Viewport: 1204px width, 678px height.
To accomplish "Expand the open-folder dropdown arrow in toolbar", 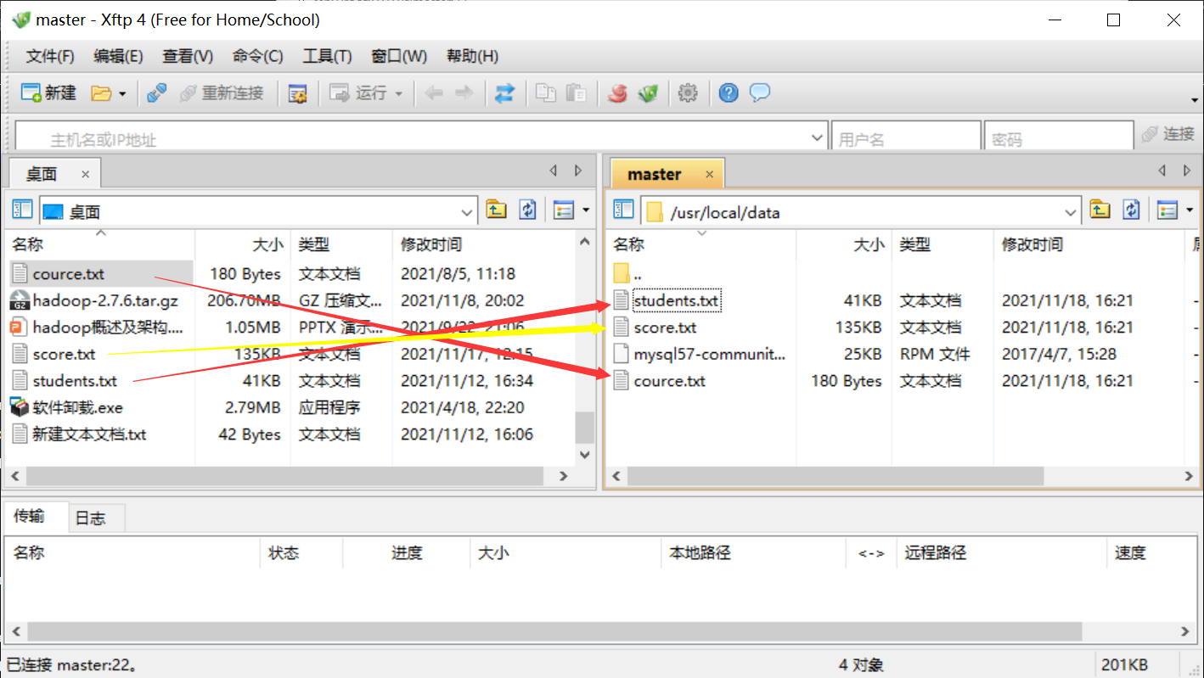I will (122, 93).
